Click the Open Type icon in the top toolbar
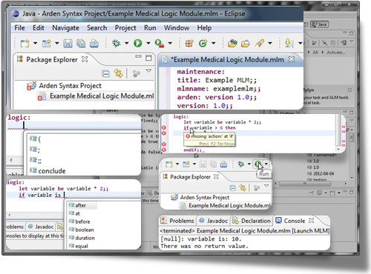The width and height of the screenshot is (371, 274). click(232, 44)
